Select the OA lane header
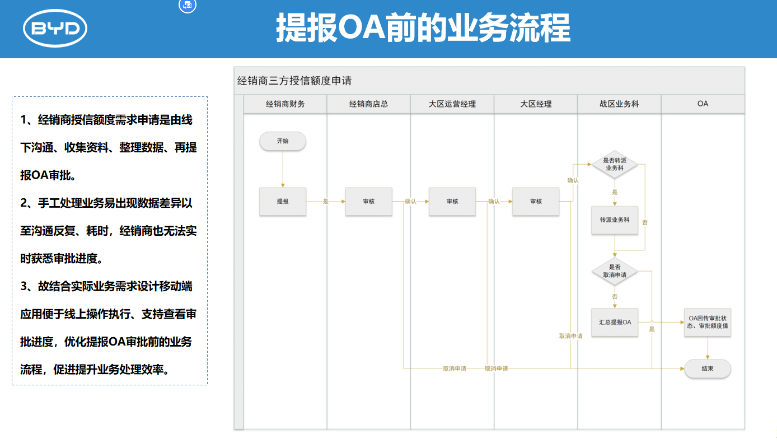The height and width of the screenshot is (443, 777). pyautogui.click(x=703, y=104)
